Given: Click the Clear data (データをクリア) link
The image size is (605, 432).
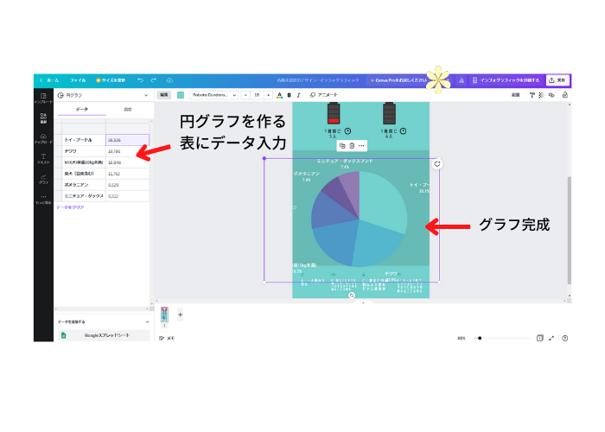Looking at the screenshot, I should [x=70, y=207].
